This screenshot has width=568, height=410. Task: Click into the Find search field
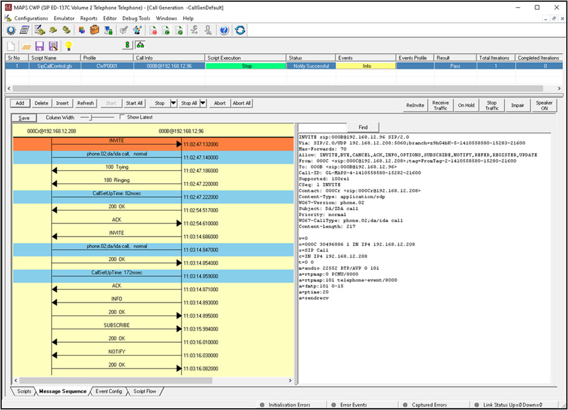tap(322, 127)
